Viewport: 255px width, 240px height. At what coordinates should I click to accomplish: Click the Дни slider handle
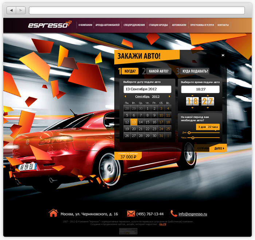click(189, 133)
